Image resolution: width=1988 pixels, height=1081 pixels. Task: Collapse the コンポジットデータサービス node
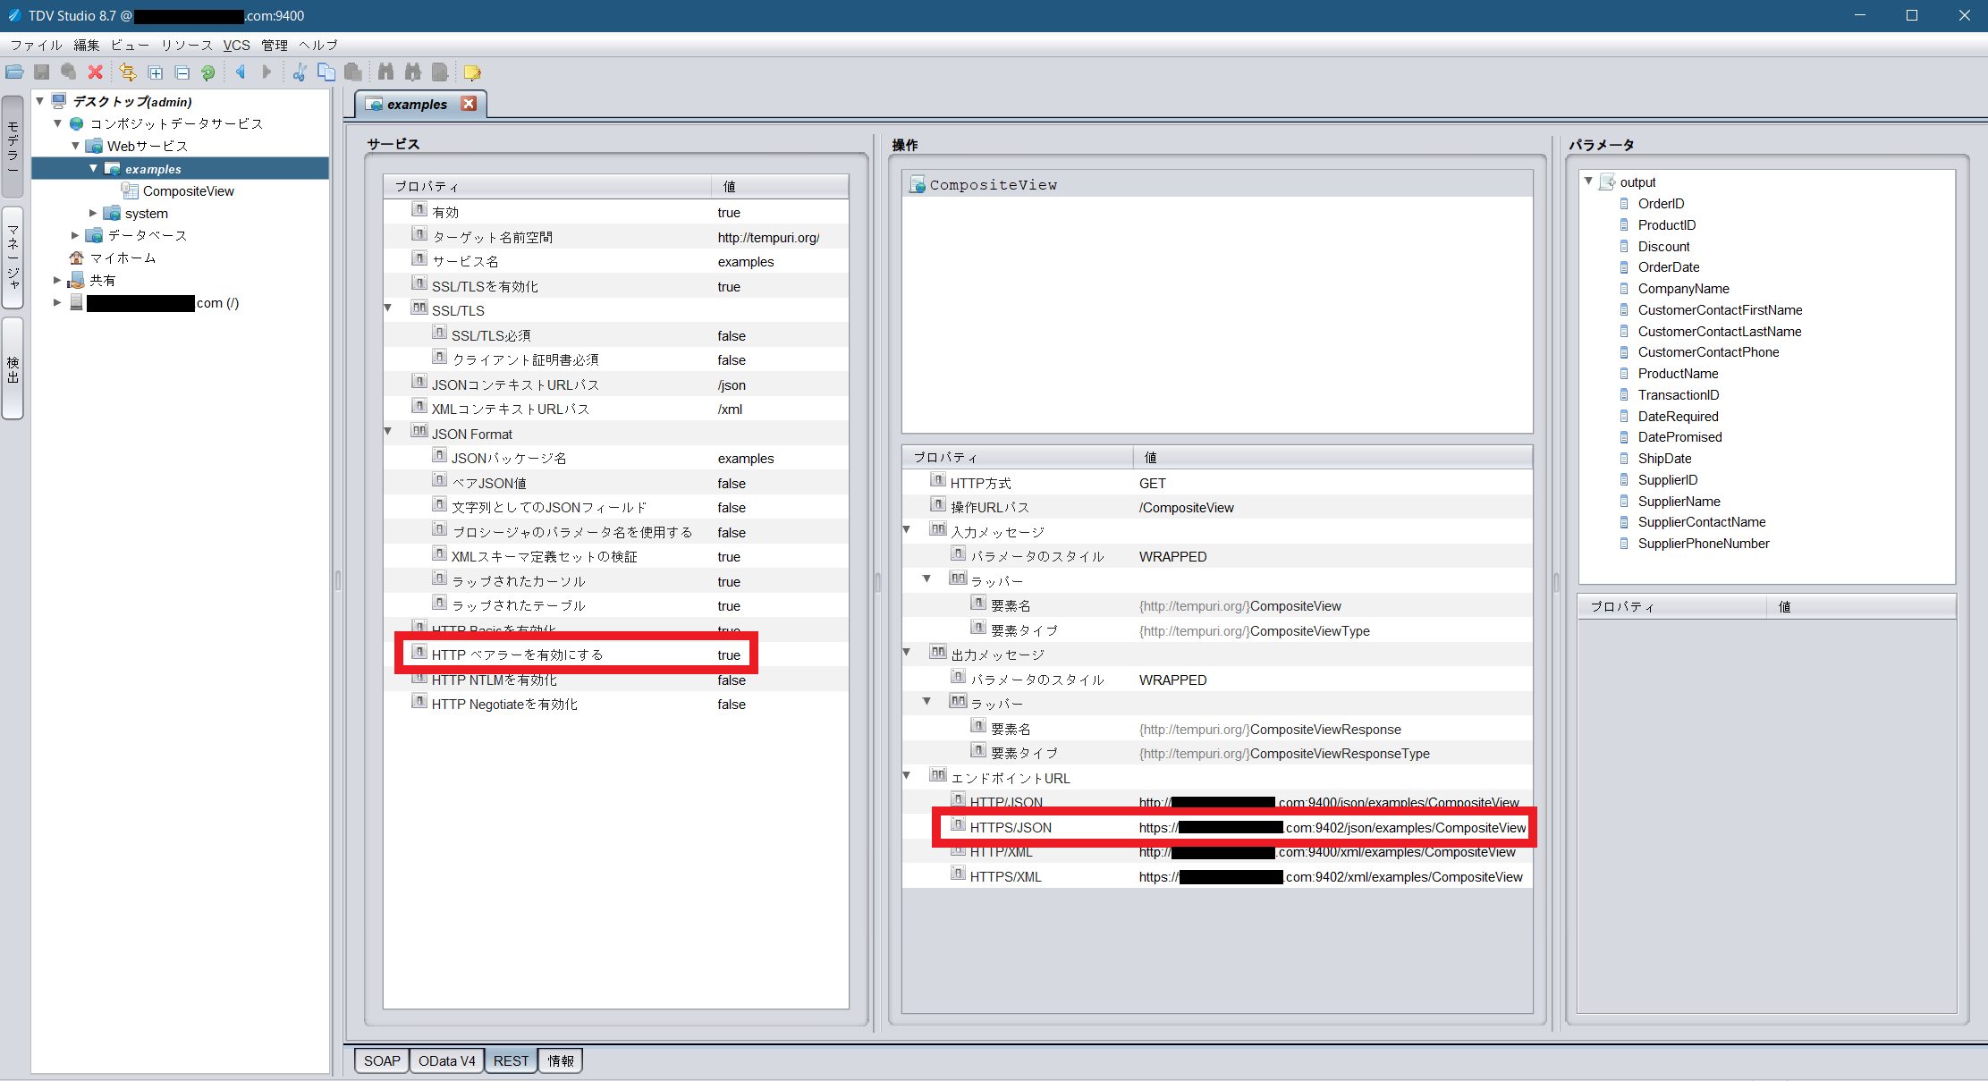point(58,123)
